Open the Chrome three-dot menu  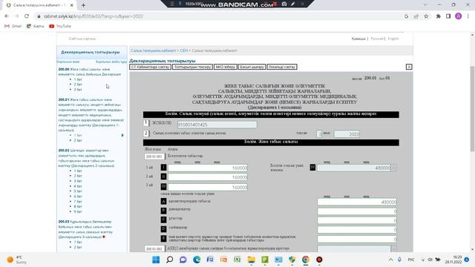pyautogui.click(x=468, y=16)
